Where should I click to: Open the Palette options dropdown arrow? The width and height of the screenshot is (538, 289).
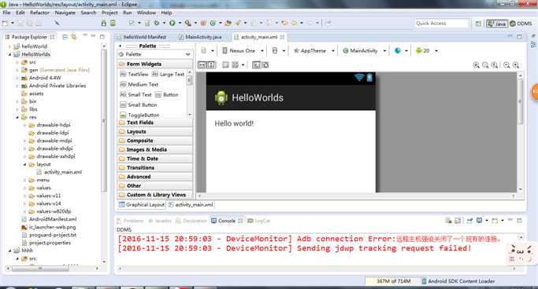(187, 54)
